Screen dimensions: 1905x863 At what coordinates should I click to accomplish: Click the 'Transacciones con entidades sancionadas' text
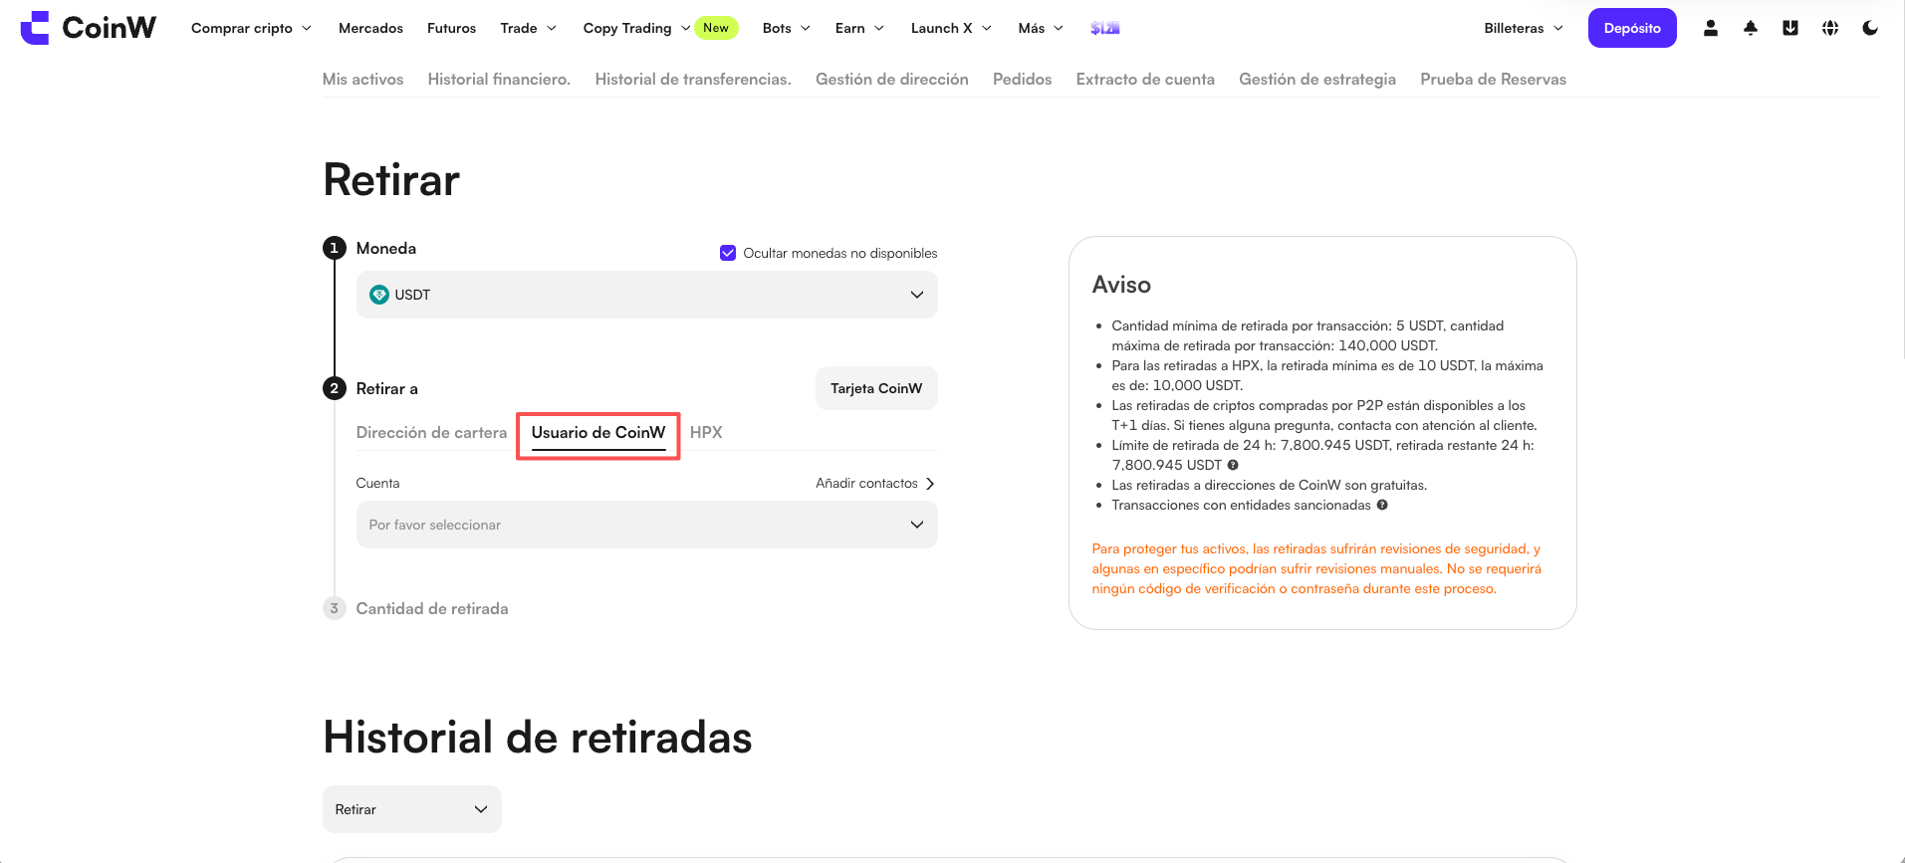point(1242,505)
